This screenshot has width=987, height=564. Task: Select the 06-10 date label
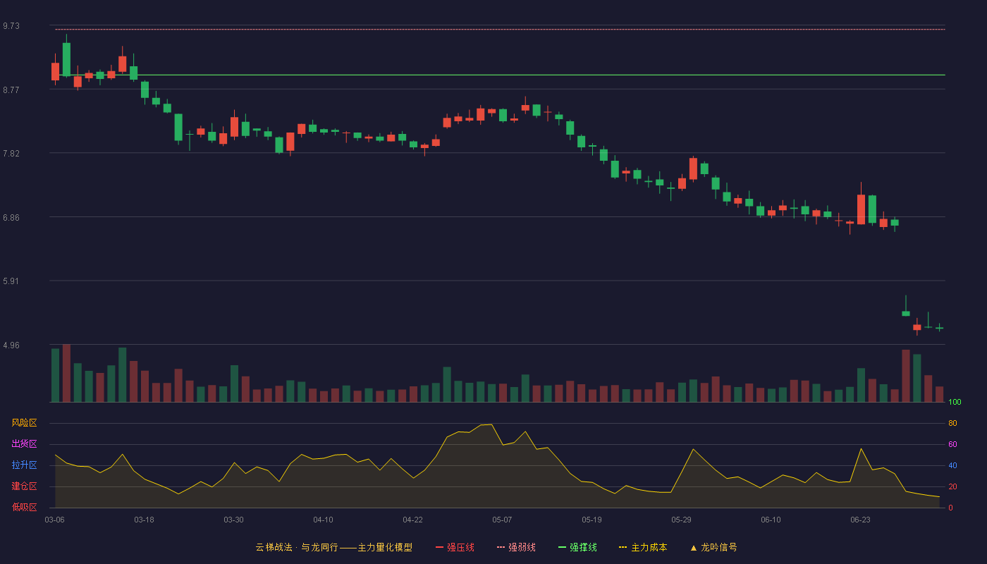point(771,520)
